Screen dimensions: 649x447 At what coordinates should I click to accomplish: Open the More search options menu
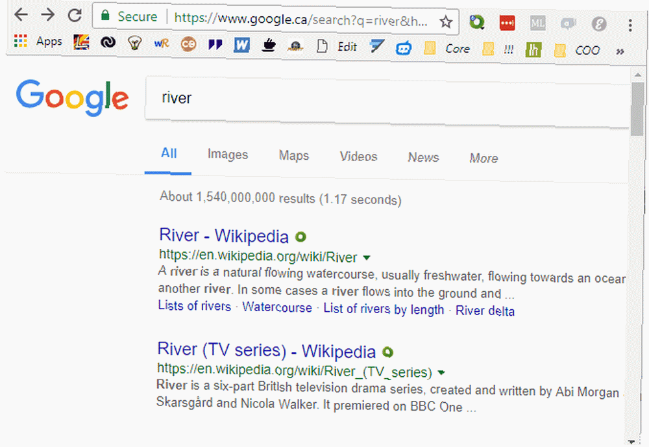coord(484,159)
